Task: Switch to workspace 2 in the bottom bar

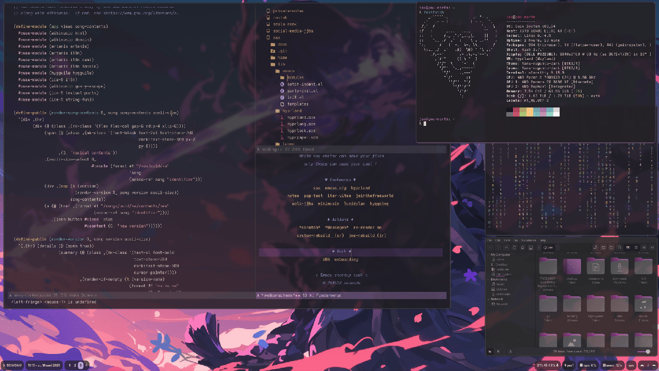Action: (x=74, y=365)
